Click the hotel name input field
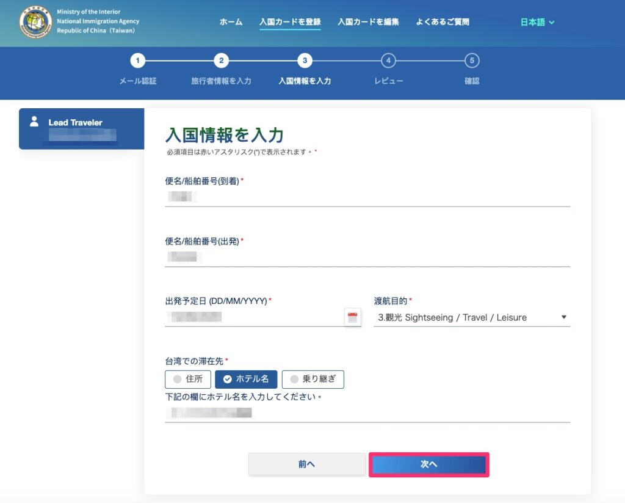The image size is (625, 503). (x=367, y=413)
